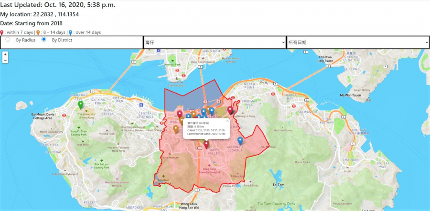Close the case info popup
Viewport: 430px width, 211px height.
tap(227, 121)
